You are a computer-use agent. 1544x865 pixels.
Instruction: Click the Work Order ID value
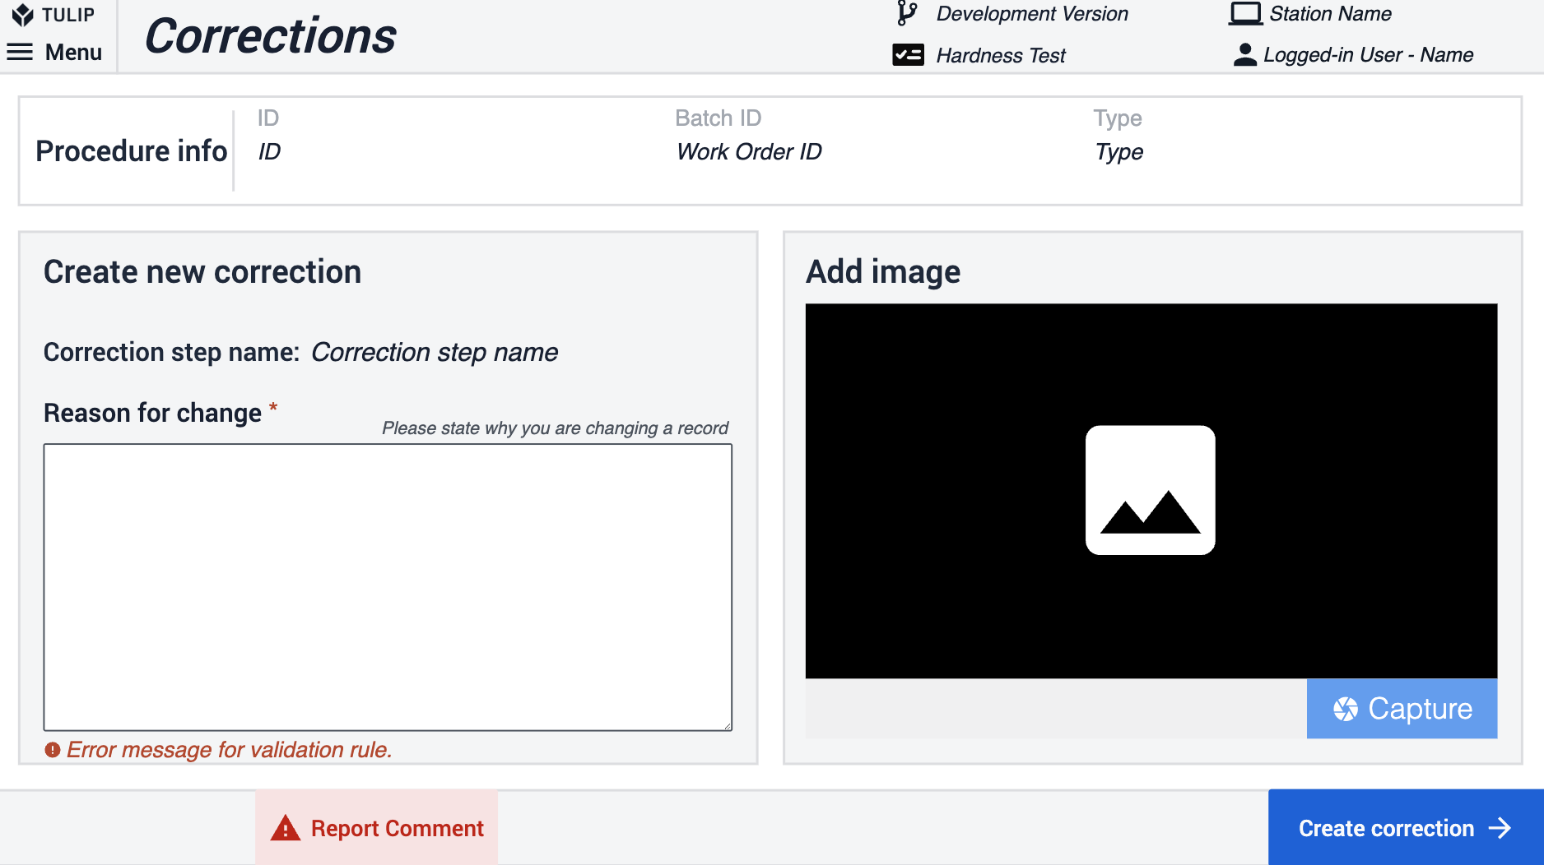(749, 151)
